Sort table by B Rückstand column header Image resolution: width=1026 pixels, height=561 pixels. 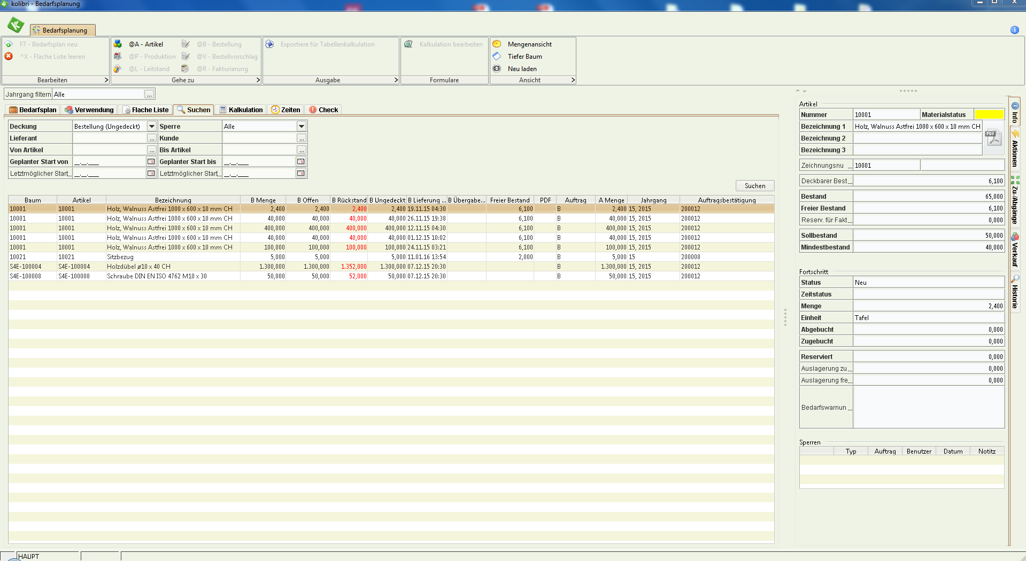click(349, 200)
